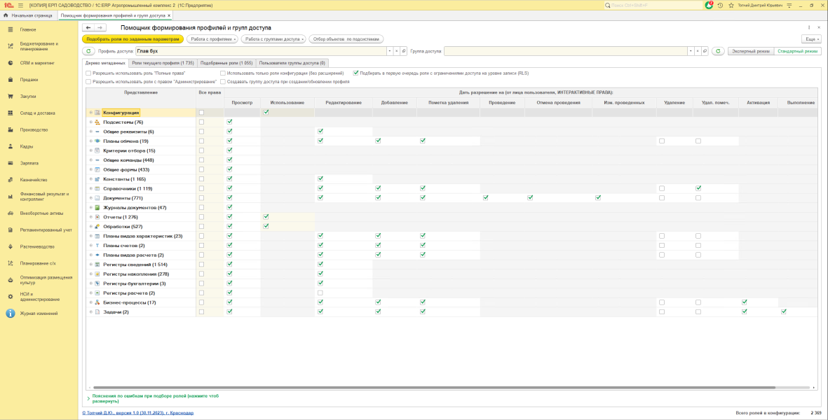Click the Закупки shopping cart icon
The height and width of the screenshot is (420, 828).
[x=11, y=96]
